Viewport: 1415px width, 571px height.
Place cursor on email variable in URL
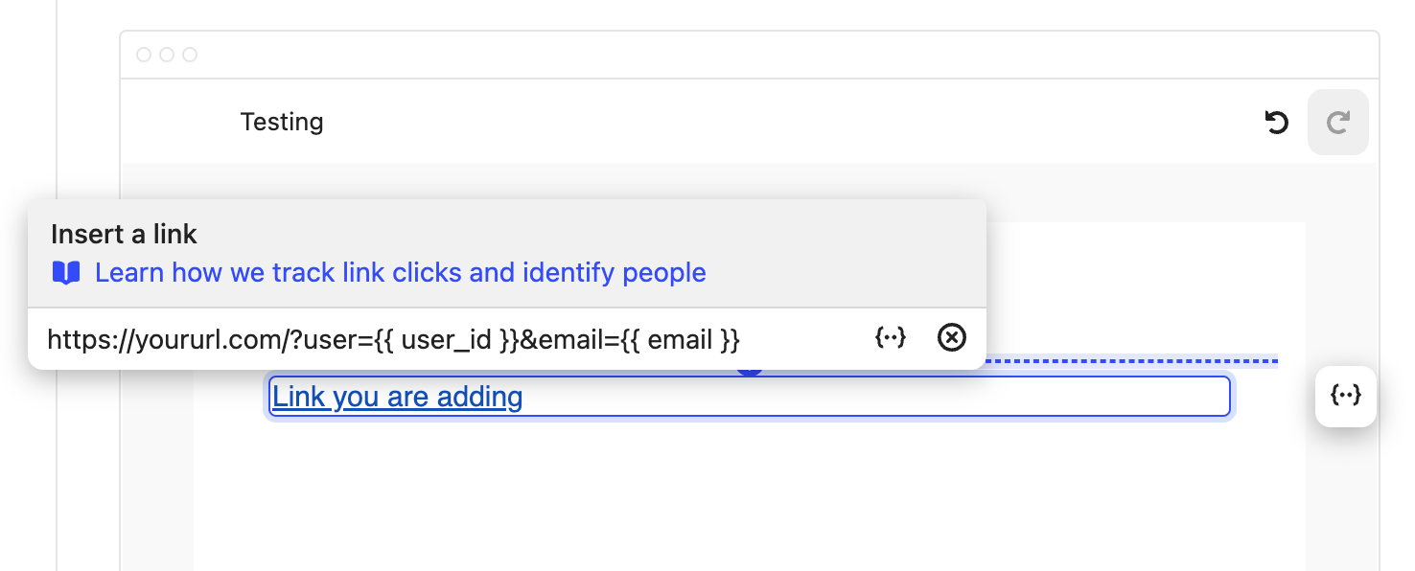click(680, 339)
